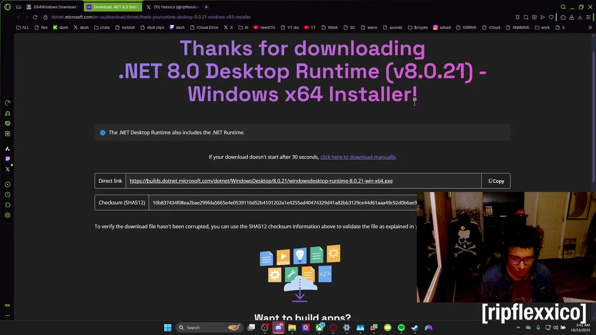The height and width of the screenshot is (335, 596).
Task: Bookmark this page with the heart icon
Action: (x=551, y=17)
